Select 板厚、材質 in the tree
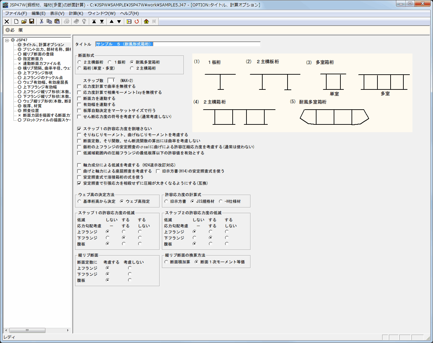The image size is (433, 343). pos(32,106)
